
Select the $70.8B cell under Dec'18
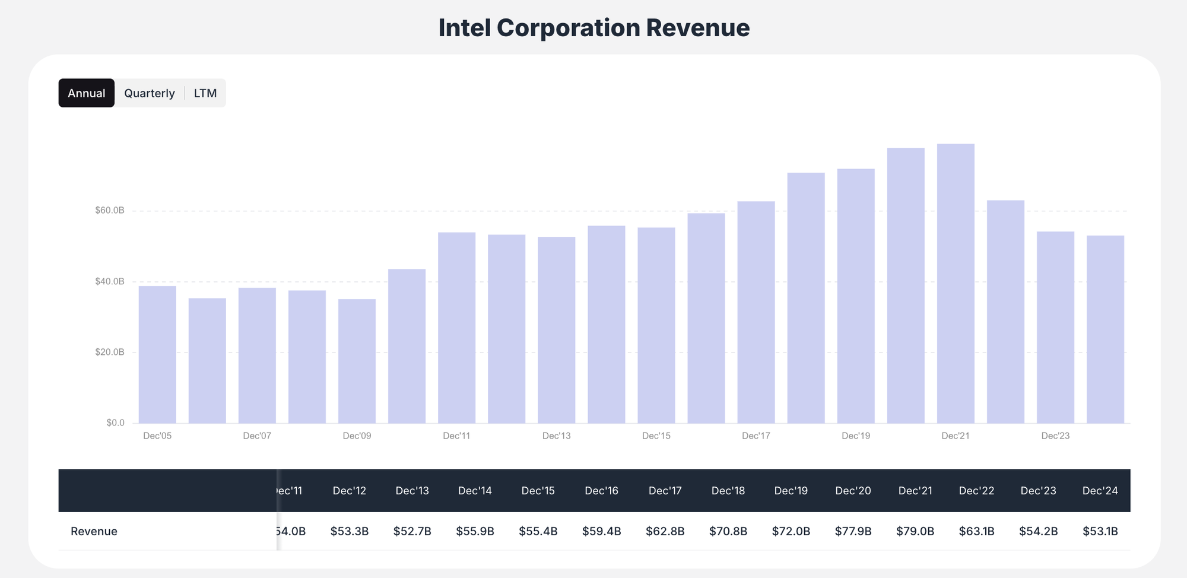click(x=728, y=531)
